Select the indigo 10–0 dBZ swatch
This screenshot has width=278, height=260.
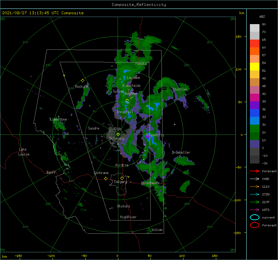[x=255, y=144]
